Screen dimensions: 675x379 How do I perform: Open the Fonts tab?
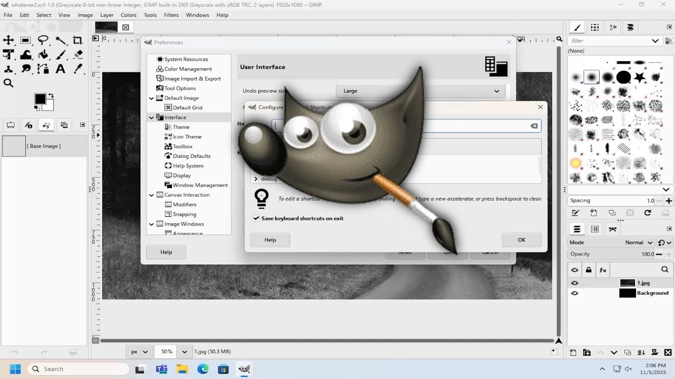[x=613, y=27]
